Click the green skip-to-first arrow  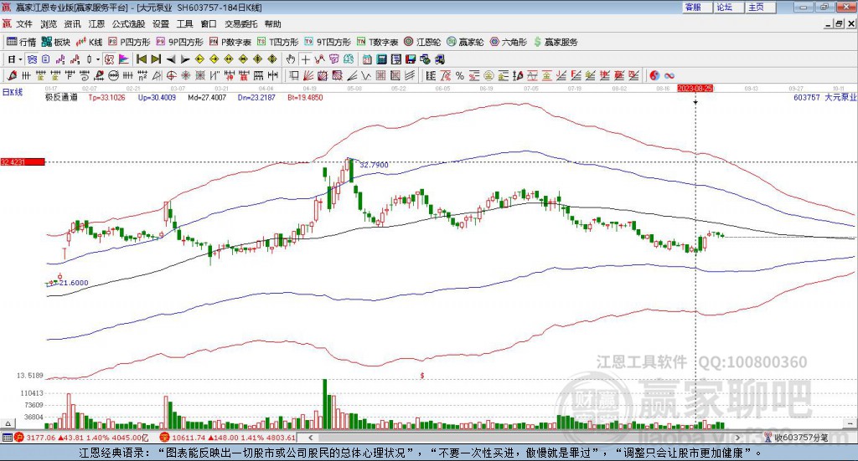tap(142, 59)
